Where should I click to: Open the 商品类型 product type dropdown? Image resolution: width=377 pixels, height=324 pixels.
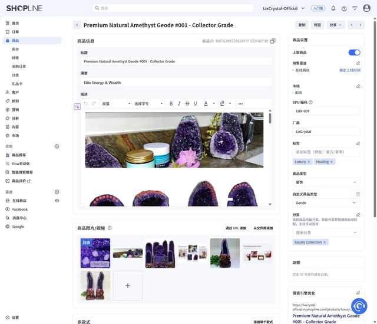coord(326,182)
